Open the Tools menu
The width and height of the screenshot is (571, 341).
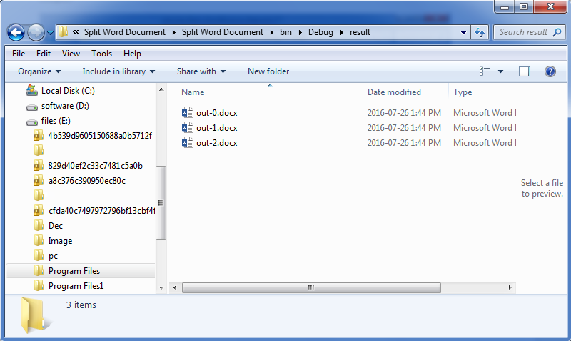(101, 54)
